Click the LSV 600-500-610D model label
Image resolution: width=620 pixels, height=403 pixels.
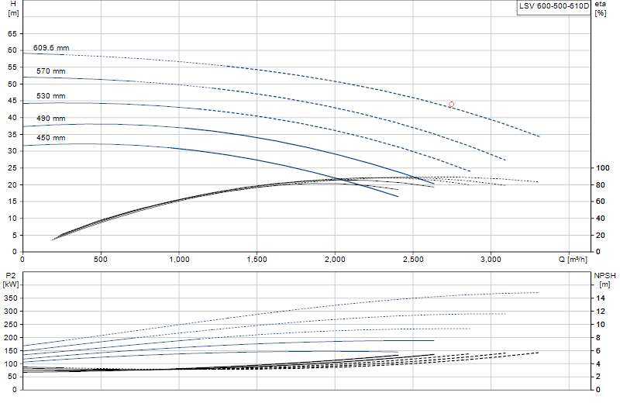pos(553,6)
